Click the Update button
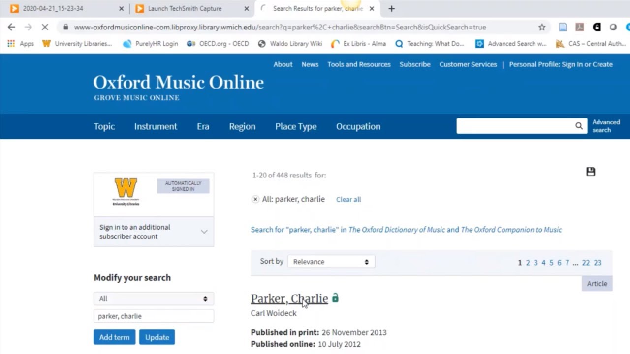This screenshot has height=354, width=630. (x=157, y=337)
